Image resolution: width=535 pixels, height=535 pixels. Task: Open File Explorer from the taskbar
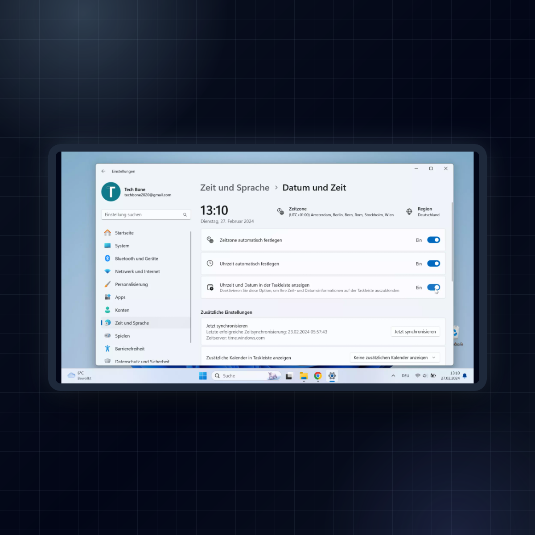[x=304, y=376]
